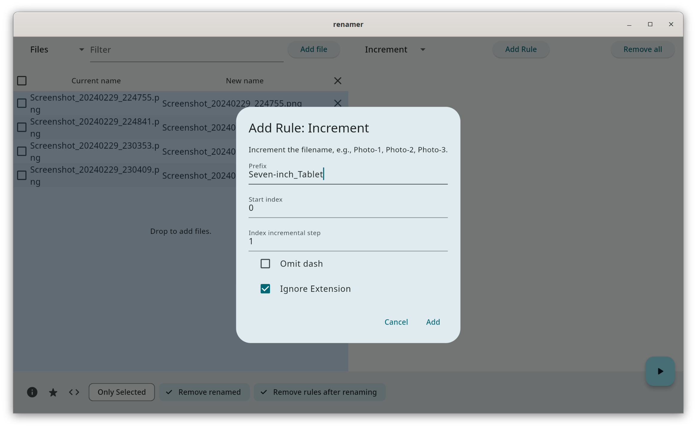Click the star icon in bottom bar
Image resolution: width=697 pixels, height=428 pixels.
(53, 392)
